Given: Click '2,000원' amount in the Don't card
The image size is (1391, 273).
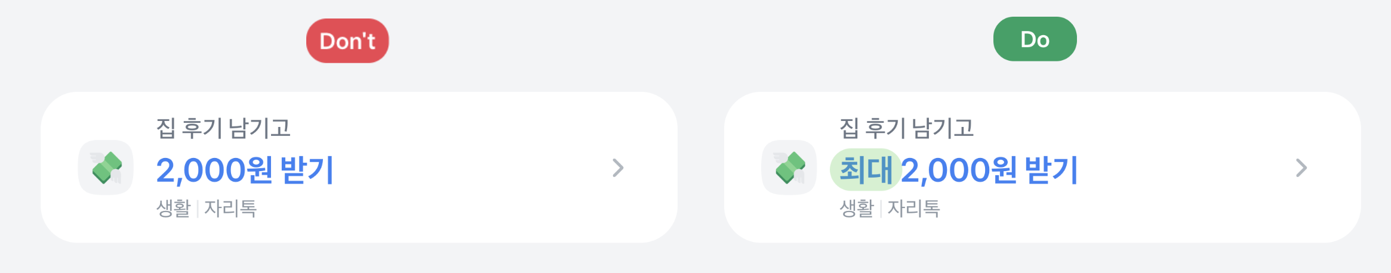Looking at the screenshot, I should [215, 170].
